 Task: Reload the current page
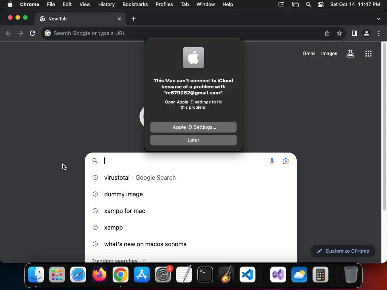tap(33, 33)
